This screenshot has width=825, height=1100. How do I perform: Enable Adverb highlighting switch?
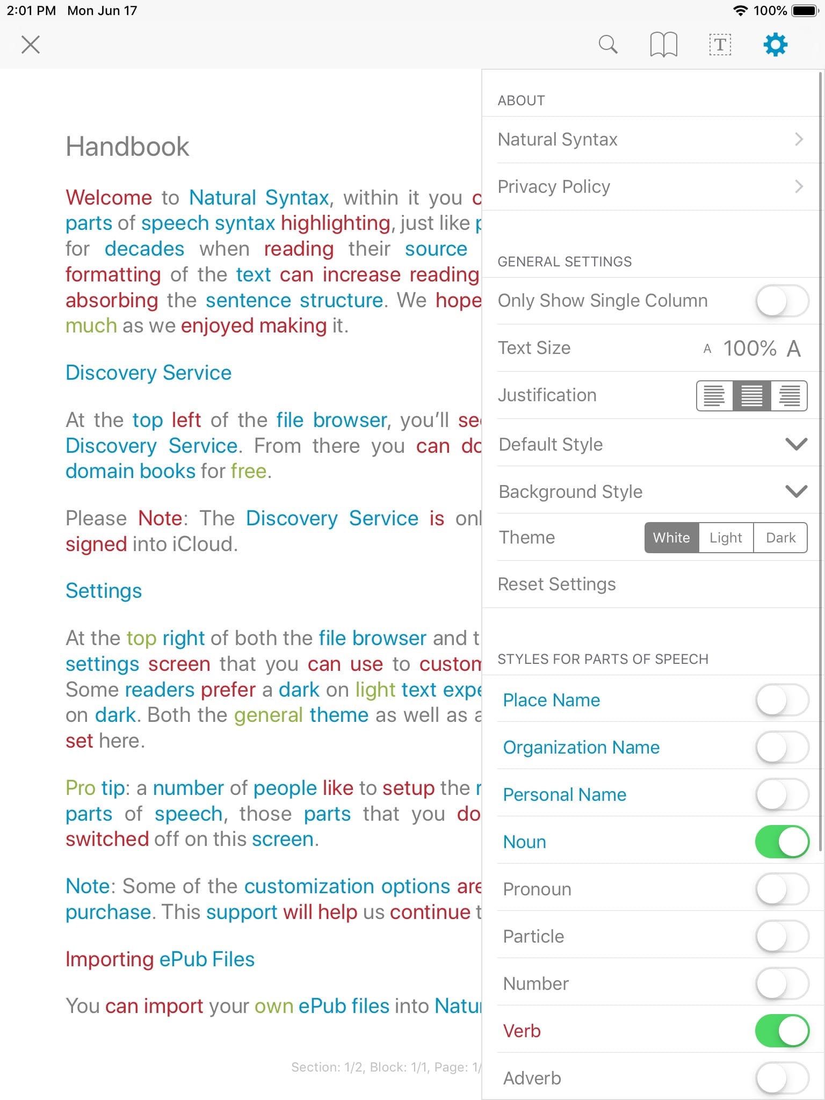coord(782,1079)
